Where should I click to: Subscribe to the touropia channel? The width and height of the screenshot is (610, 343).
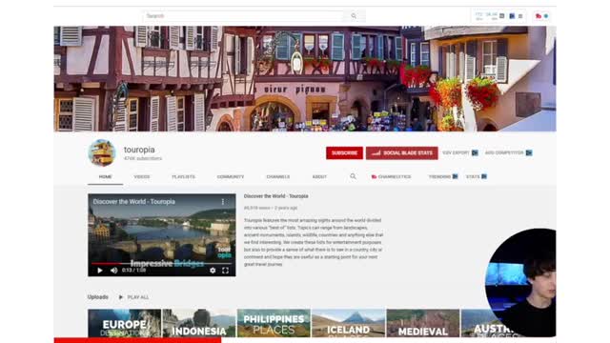344,152
